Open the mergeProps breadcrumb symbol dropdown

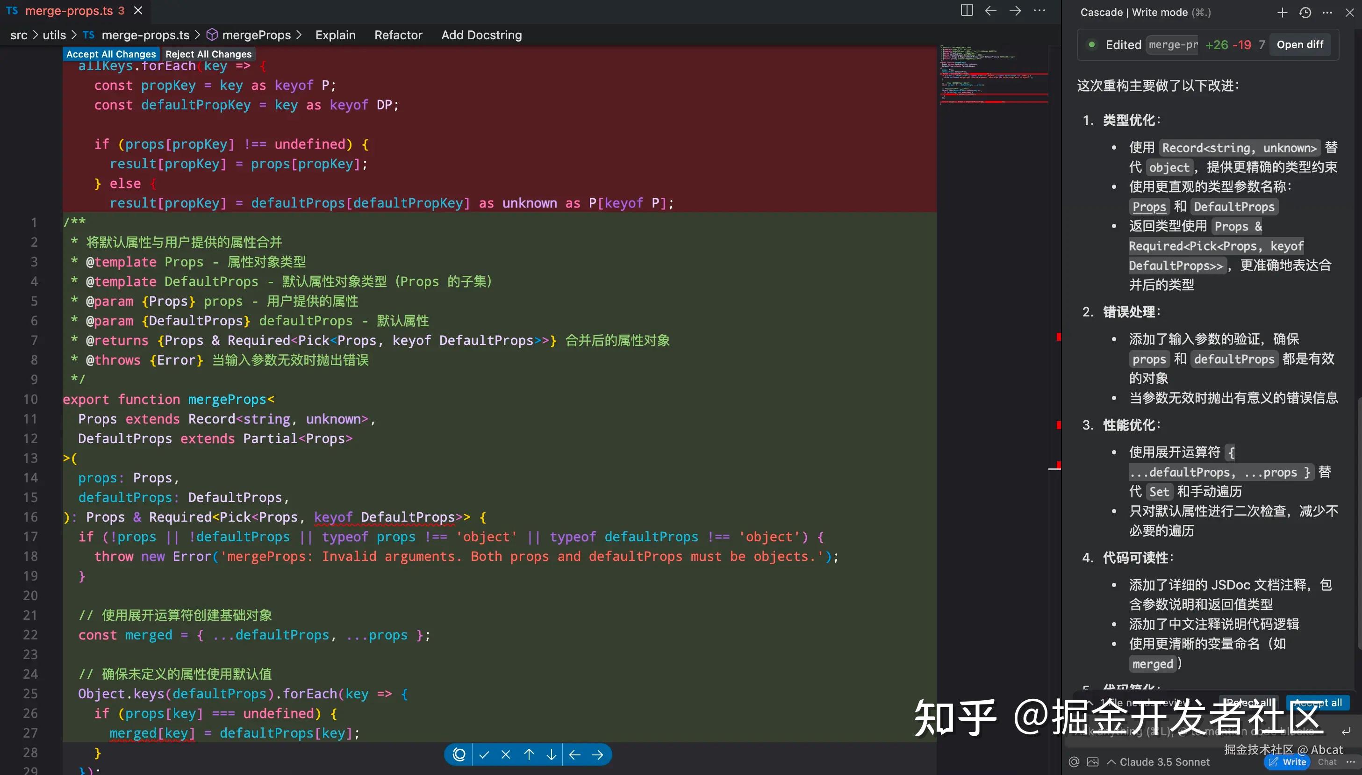pos(256,35)
